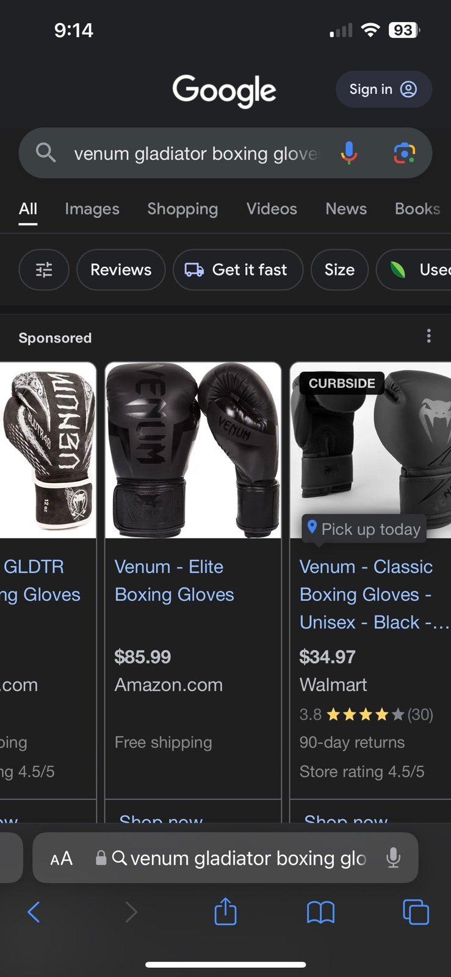
Task: Click the Sign in button
Action: pos(384,89)
